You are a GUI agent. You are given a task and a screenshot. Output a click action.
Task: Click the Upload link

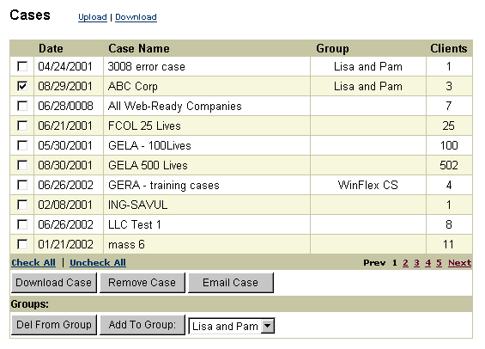92,17
